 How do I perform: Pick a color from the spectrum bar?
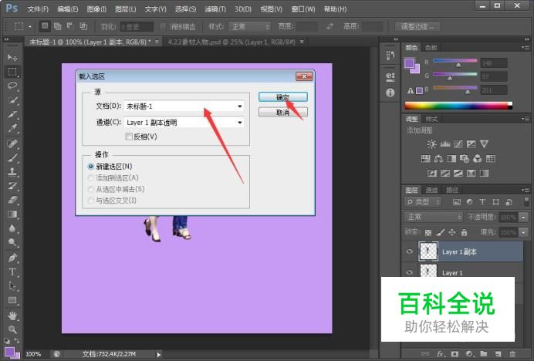tap(458, 105)
